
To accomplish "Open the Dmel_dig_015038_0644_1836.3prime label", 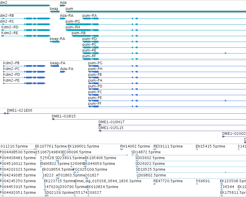I will point(108,181).
